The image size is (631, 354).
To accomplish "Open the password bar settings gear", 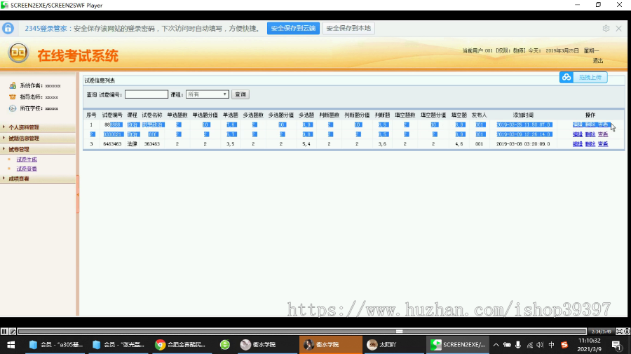I will pyautogui.click(x=606, y=28).
